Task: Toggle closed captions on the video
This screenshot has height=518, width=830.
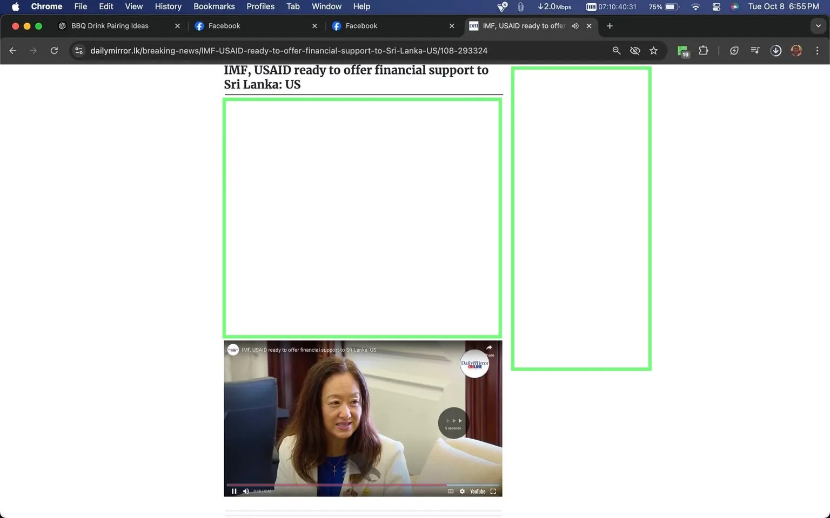Action: coord(450,492)
